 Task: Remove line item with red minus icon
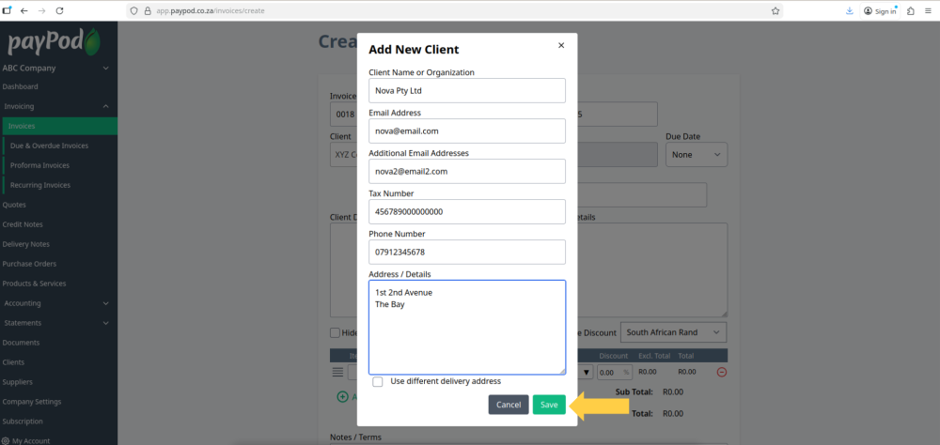(x=722, y=372)
